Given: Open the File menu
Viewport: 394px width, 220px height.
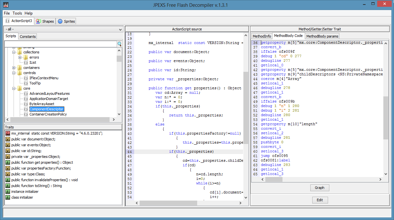Looking at the screenshot, I should [x=7, y=13].
